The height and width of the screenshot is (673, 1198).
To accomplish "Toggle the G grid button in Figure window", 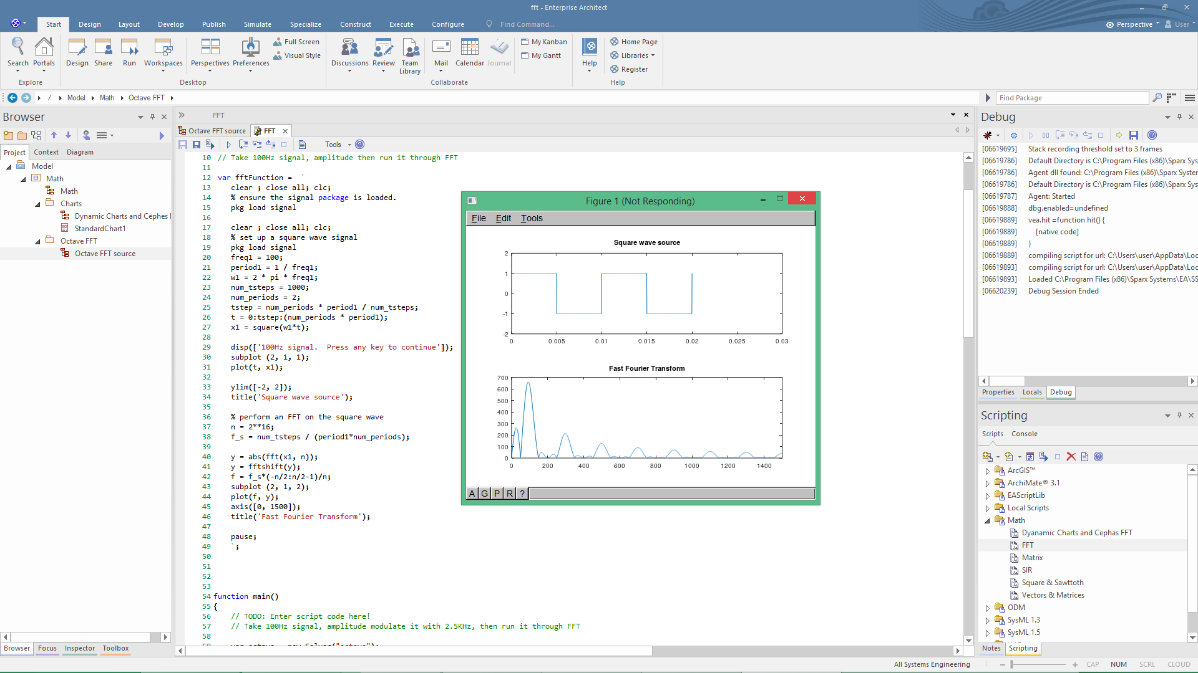I will click(484, 494).
